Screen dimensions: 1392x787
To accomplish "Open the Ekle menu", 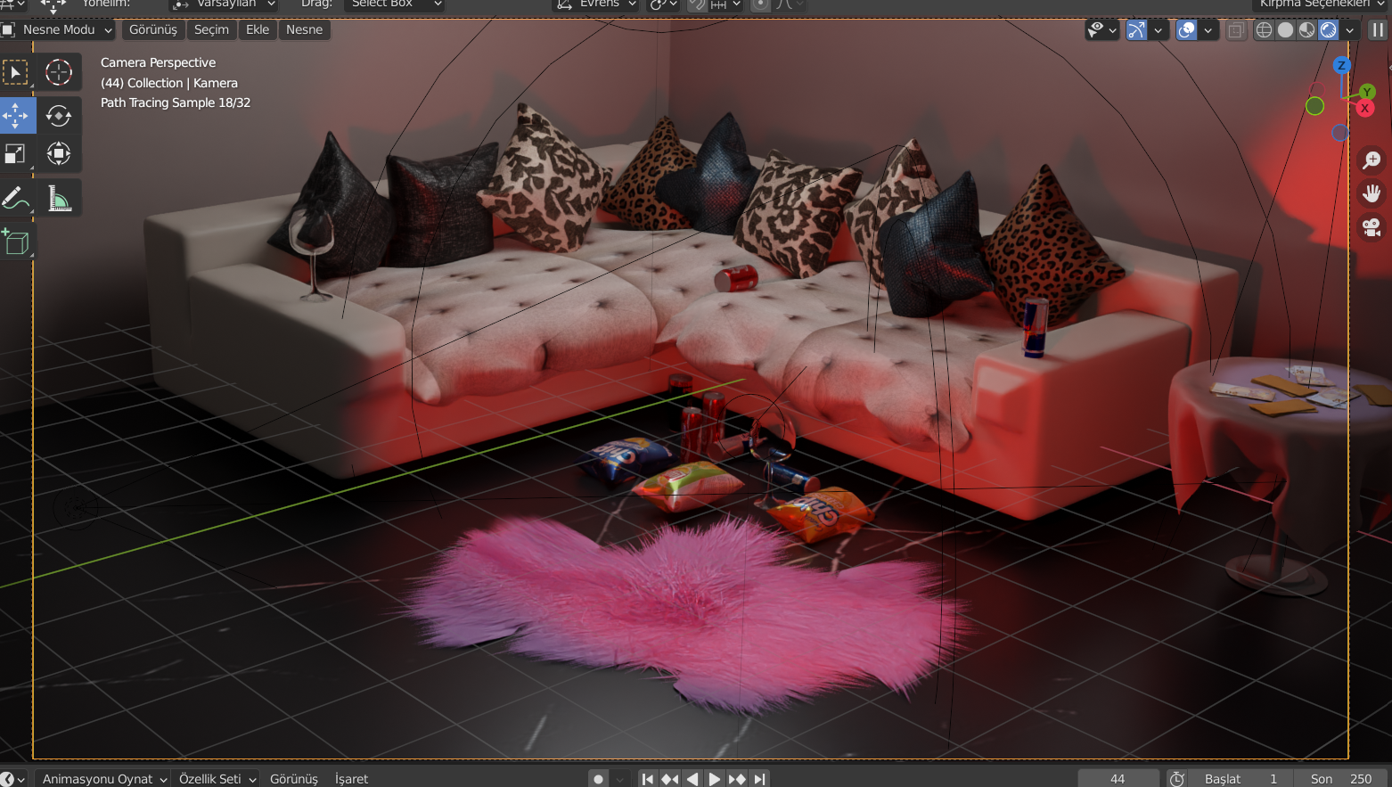I will [x=258, y=29].
